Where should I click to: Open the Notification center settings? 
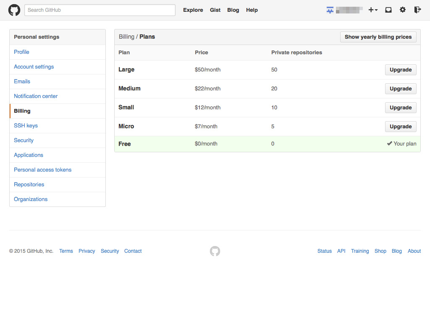(36, 96)
